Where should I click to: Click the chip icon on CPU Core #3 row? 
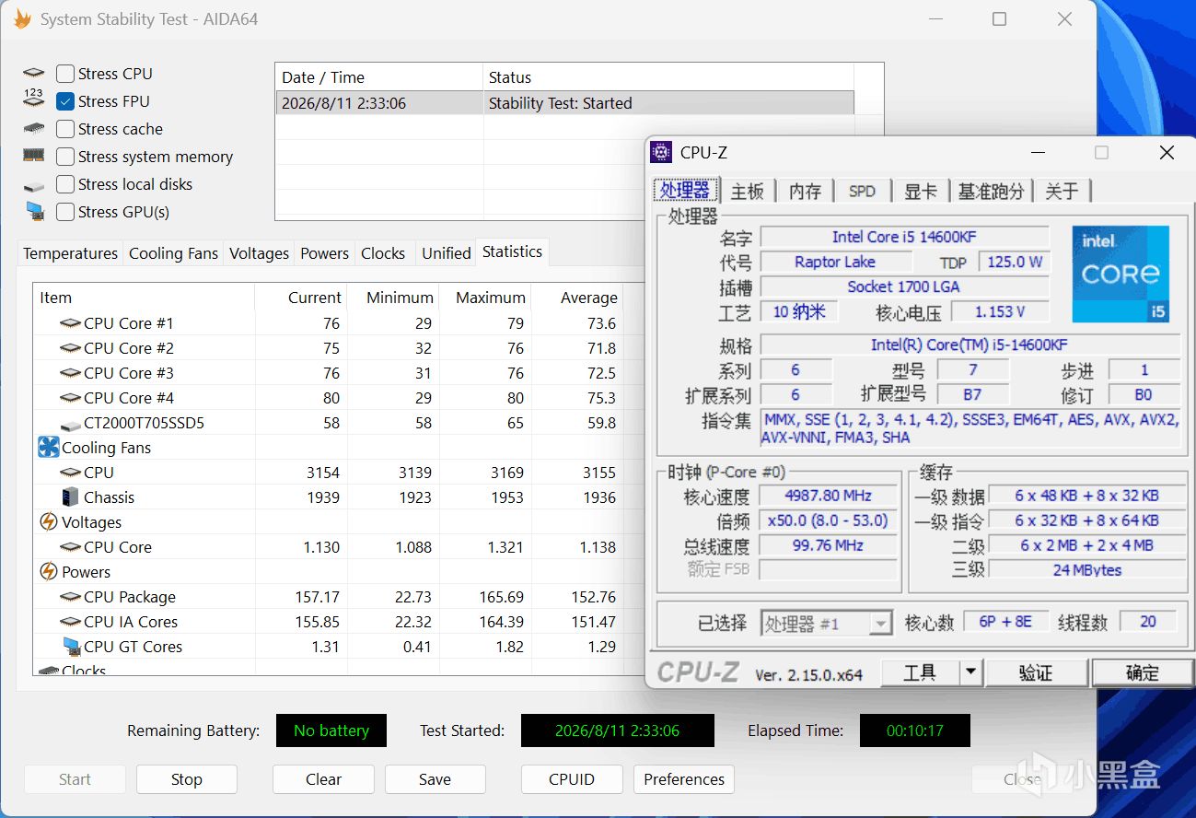click(x=70, y=373)
